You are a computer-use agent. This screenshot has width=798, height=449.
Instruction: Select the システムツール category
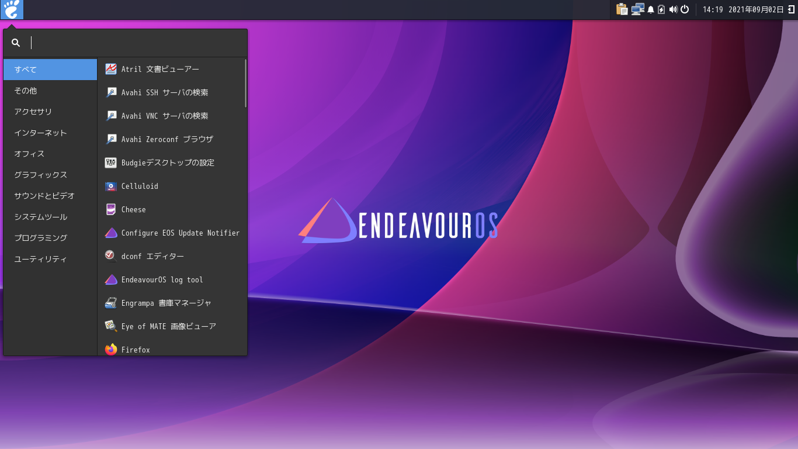tap(50, 217)
